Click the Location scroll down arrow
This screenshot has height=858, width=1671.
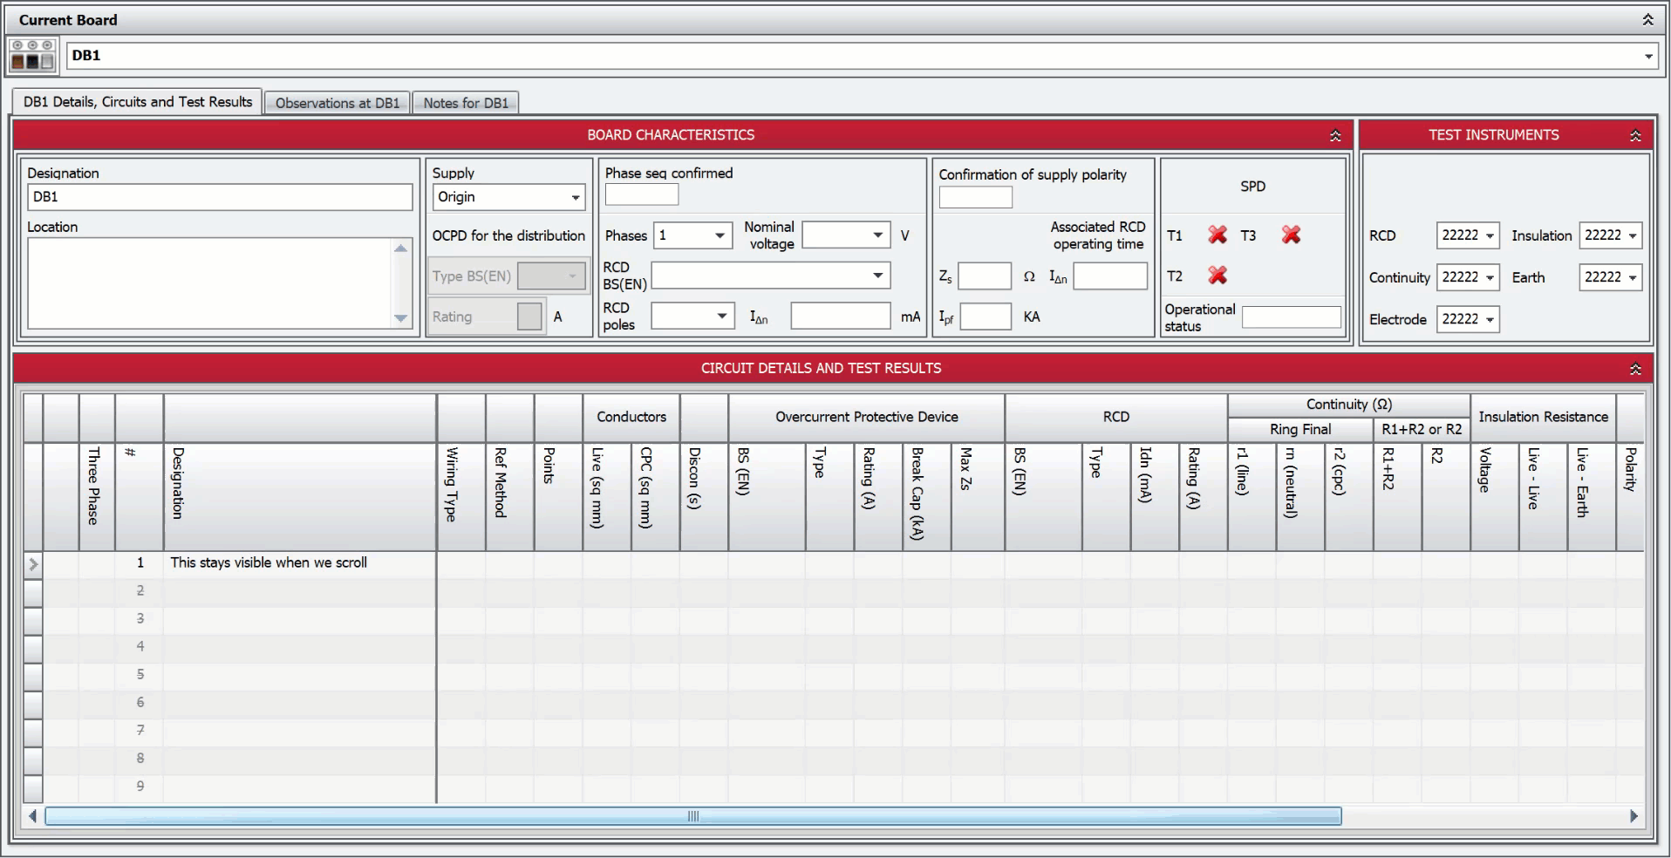tap(401, 318)
